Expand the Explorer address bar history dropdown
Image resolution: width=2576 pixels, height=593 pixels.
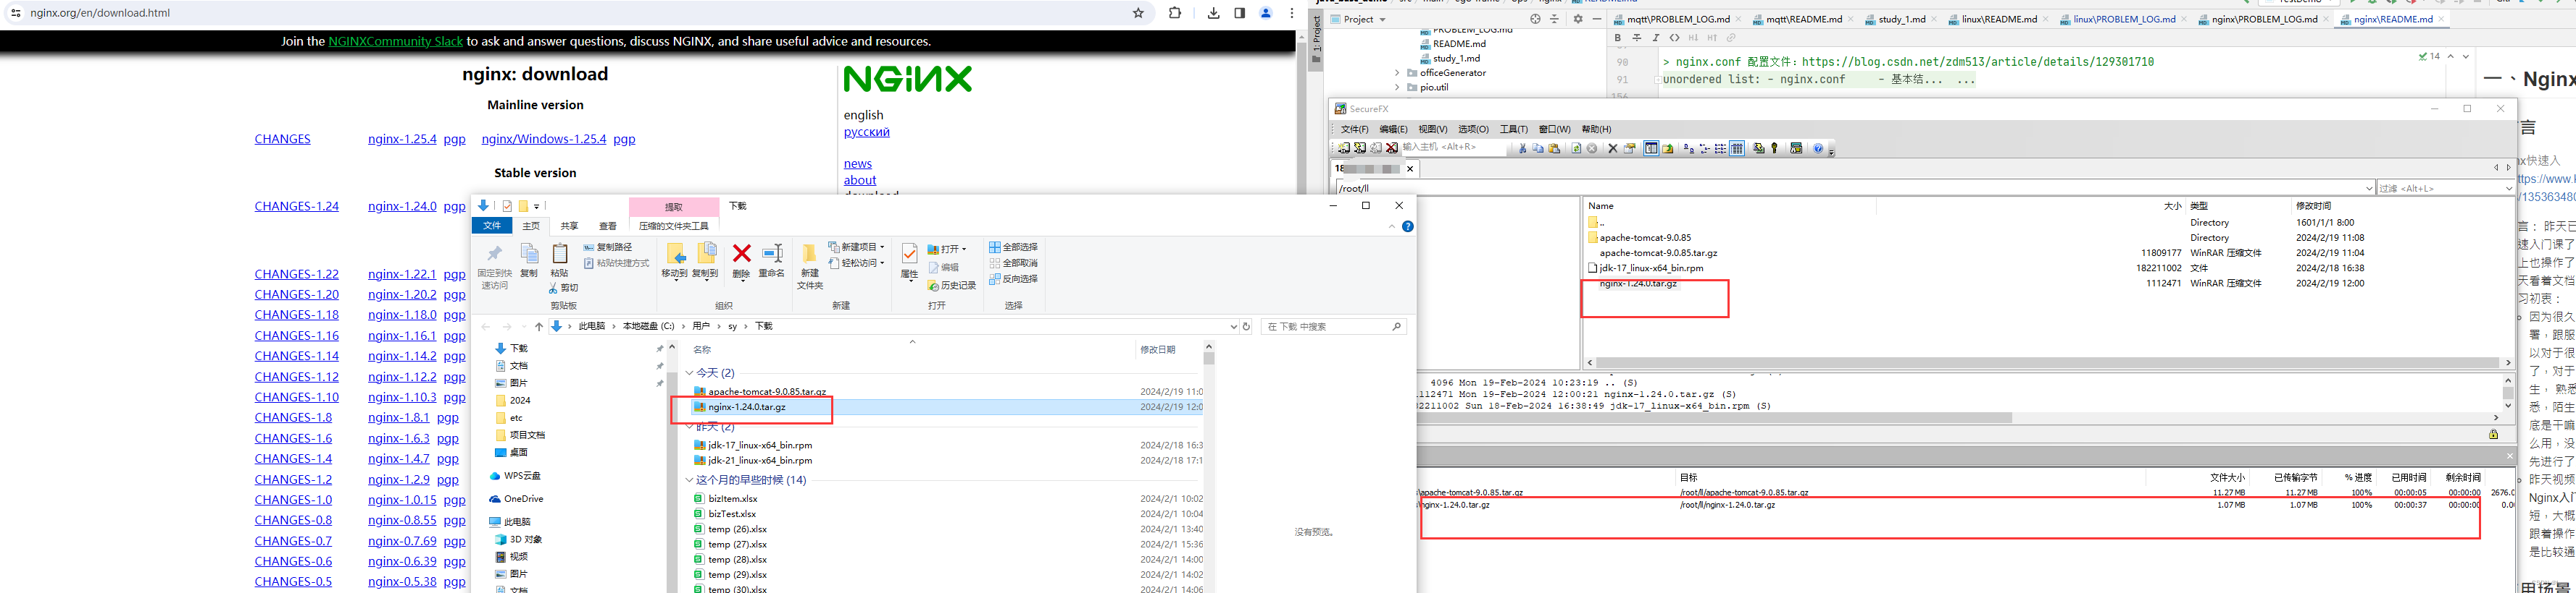tap(1234, 326)
